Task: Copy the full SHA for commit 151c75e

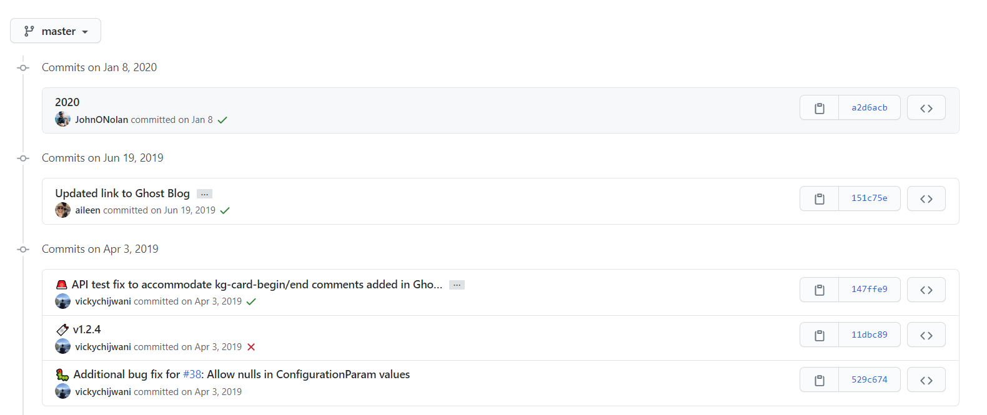Action: pyautogui.click(x=819, y=199)
